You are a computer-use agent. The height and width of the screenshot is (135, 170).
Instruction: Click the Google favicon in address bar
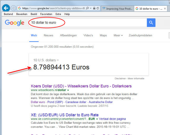(19, 8)
